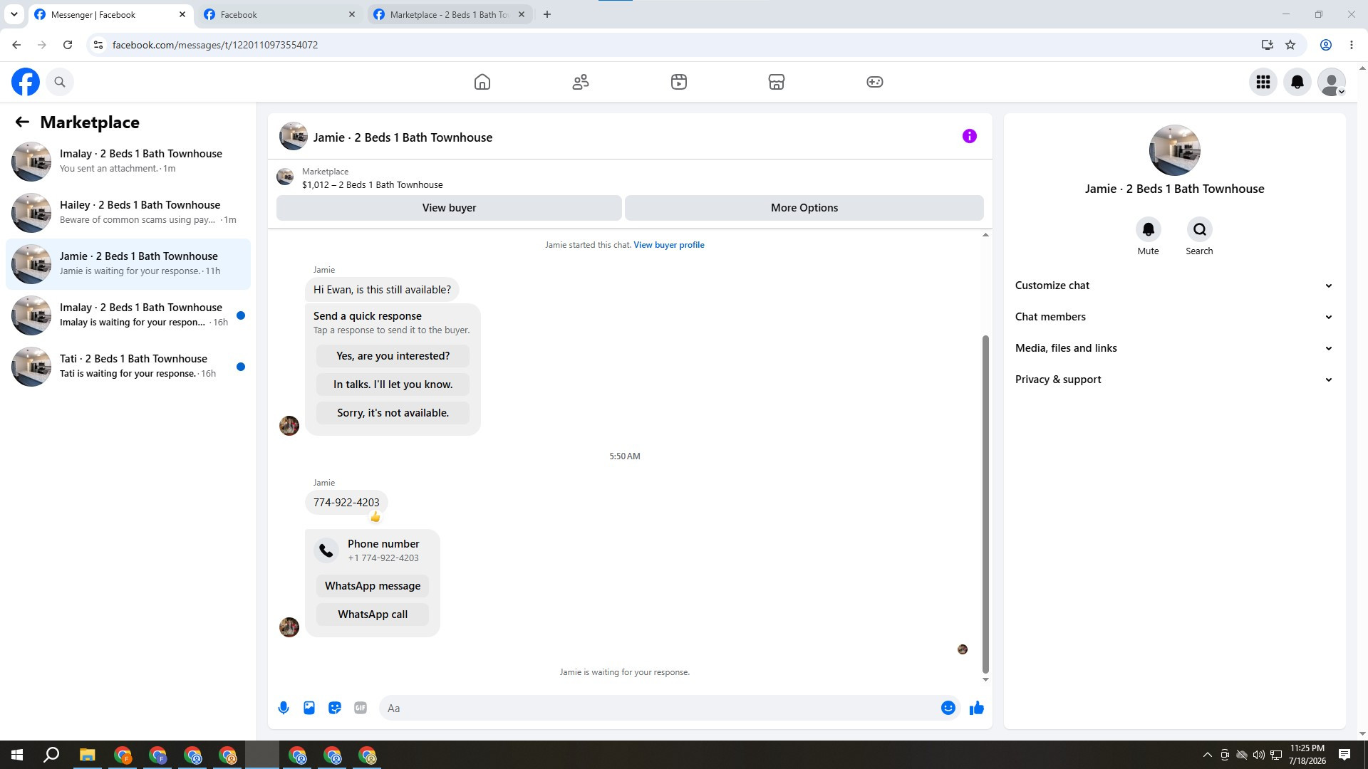Open the Facebook search magnifier
Image resolution: width=1368 pixels, height=769 pixels.
point(60,82)
